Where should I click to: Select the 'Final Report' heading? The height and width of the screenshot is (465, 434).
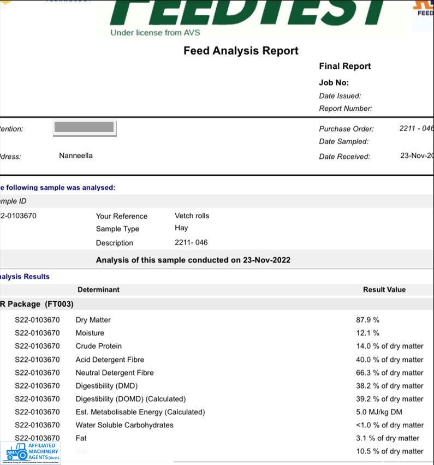coord(344,66)
